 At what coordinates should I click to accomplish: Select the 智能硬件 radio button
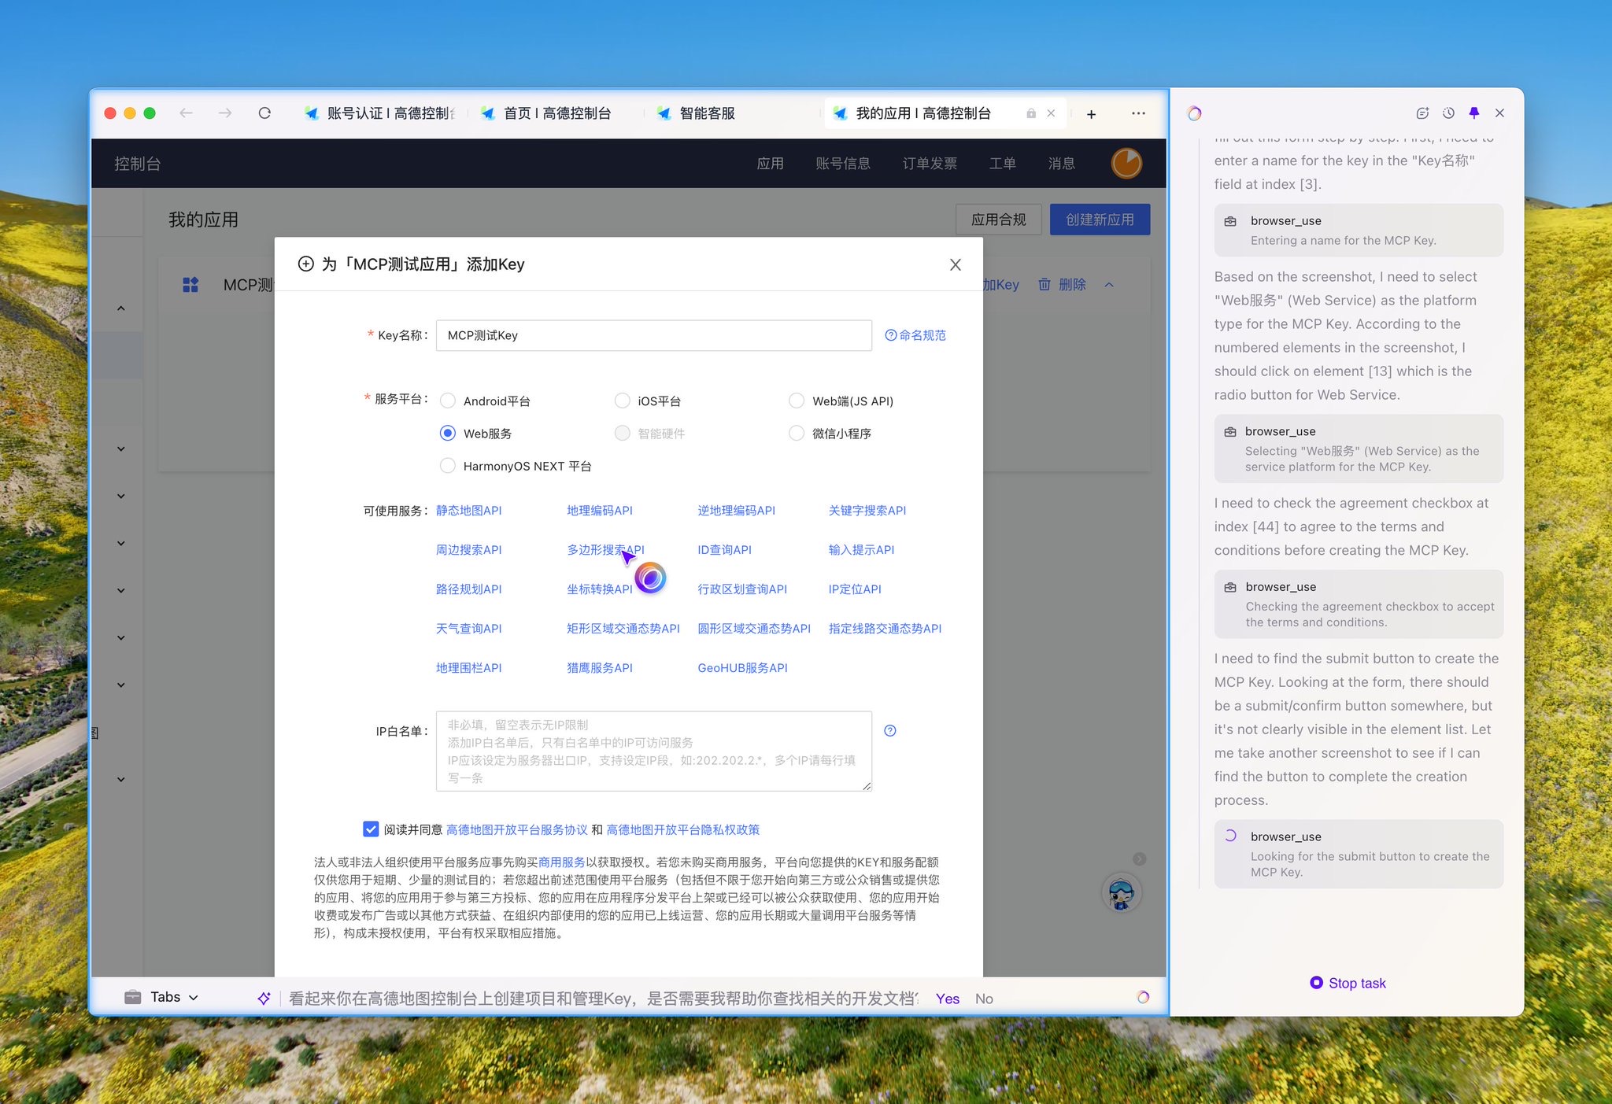(x=622, y=433)
